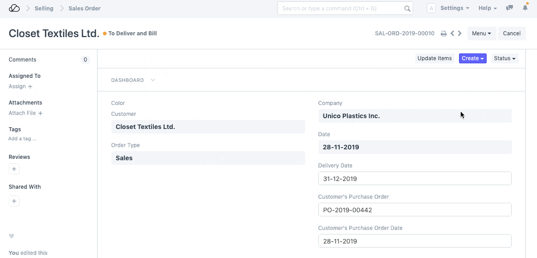Like this document with heart icon

point(12,236)
